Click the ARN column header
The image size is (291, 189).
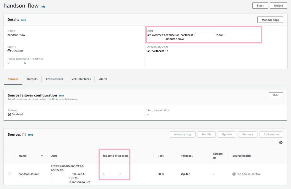(54, 156)
